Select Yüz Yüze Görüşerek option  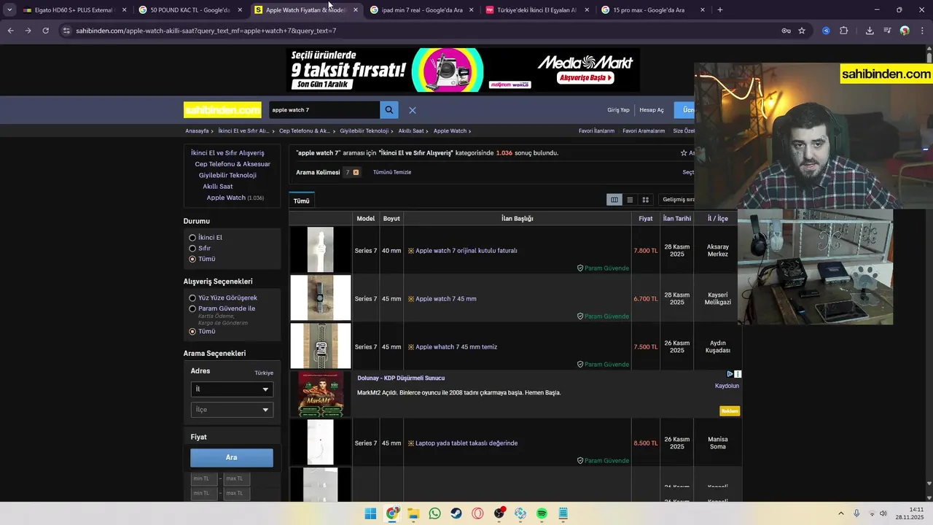pyautogui.click(x=192, y=298)
